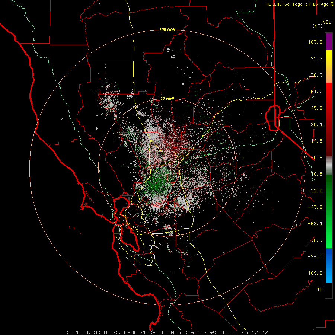
Task: Click the VEL legend heading
Action: point(327,22)
